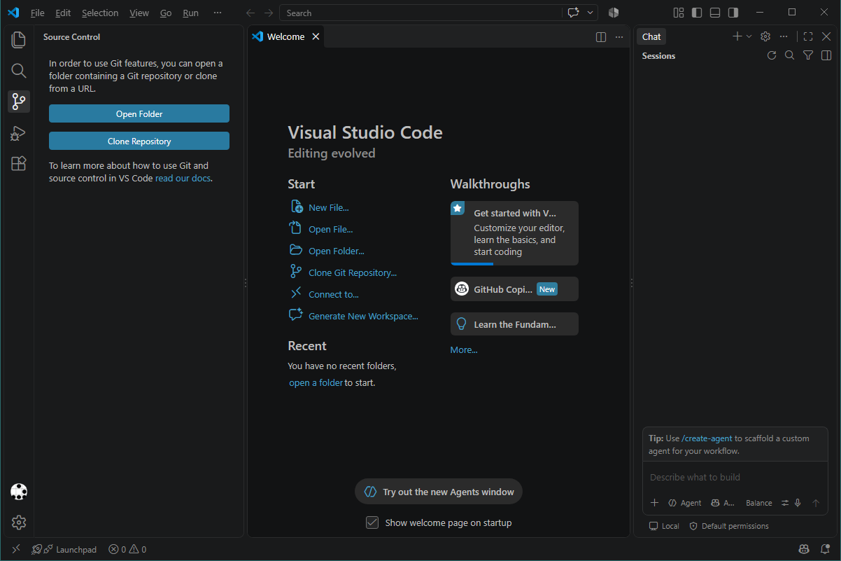The width and height of the screenshot is (841, 561).
Task: Click the Open Folder button in Source Control
Action: [139, 114]
